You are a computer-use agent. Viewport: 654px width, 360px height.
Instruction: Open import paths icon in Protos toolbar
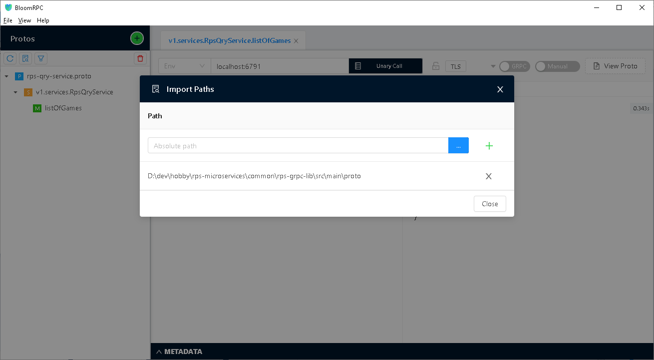(25, 58)
